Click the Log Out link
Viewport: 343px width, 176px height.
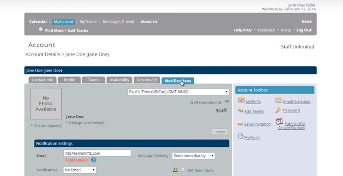304,30
